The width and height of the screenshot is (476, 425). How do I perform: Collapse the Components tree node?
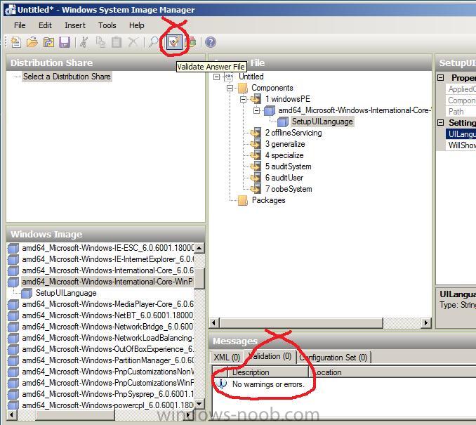[230, 88]
